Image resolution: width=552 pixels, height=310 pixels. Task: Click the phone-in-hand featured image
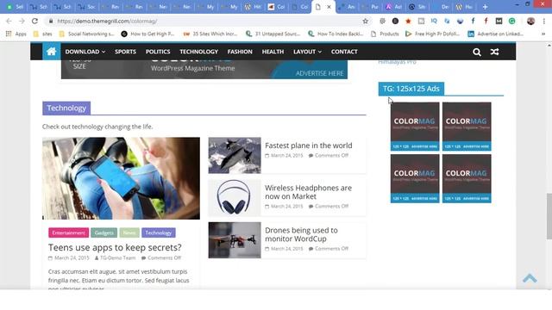121,178
